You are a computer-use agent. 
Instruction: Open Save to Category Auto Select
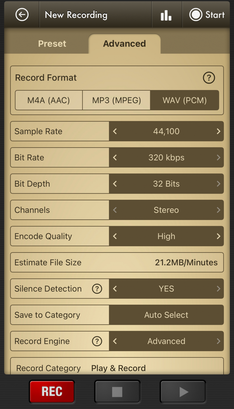(x=166, y=315)
